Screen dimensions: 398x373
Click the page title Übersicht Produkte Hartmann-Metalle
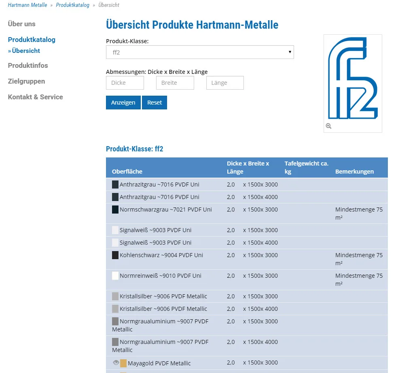pos(192,25)
